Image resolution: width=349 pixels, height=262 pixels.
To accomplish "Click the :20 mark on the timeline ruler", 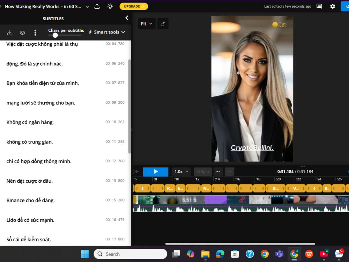I will point(278,179).
